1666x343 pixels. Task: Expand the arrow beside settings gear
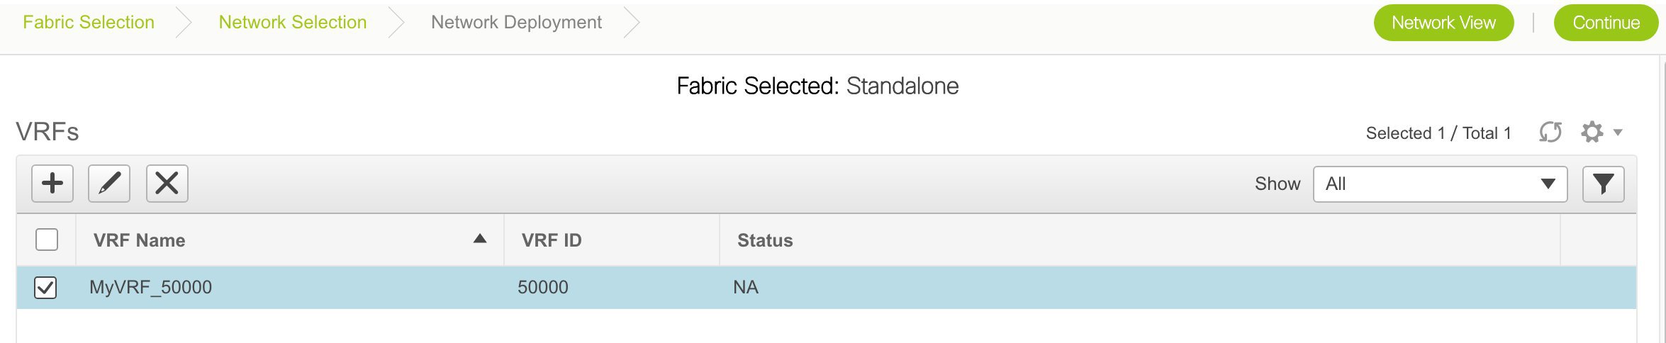[x=1619, y=133]
